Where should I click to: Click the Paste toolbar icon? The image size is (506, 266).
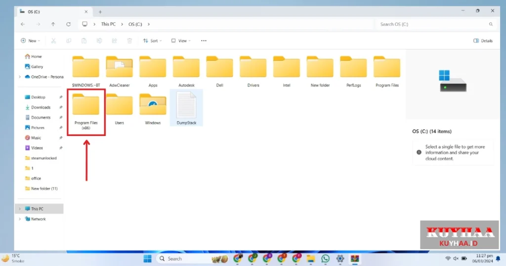click(84, 41)
